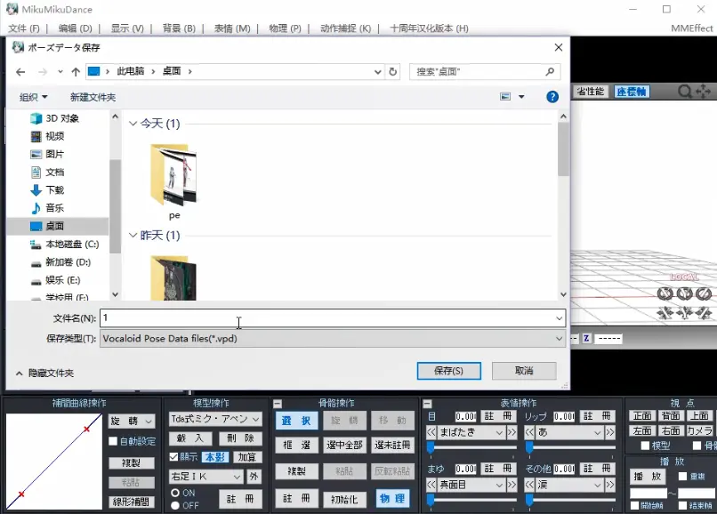Collapse the 昨天 group
The height and width of the screenshot is (514, 717).
133,235
